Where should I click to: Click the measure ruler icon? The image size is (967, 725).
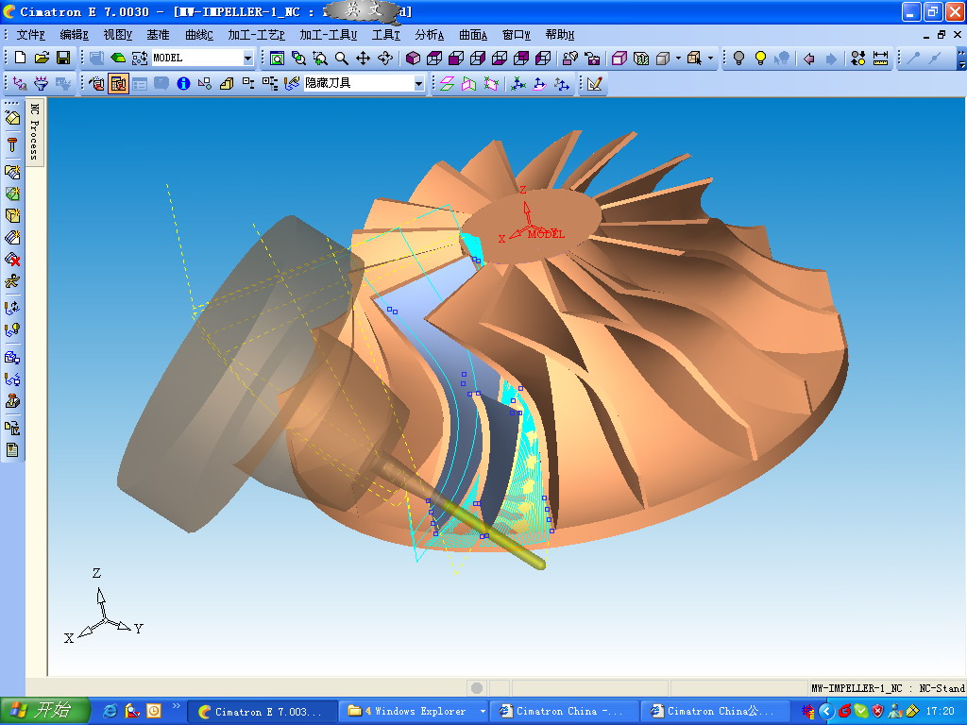coord(880,59)
